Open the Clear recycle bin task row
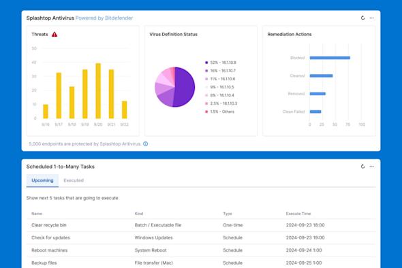 tap(201, 225)
